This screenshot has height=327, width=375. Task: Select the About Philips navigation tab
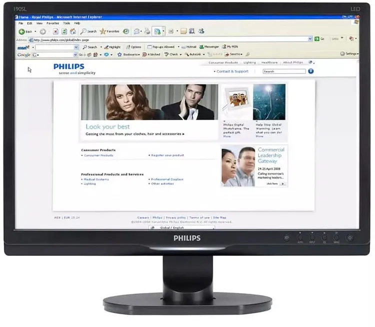click(x=293, y=62)
